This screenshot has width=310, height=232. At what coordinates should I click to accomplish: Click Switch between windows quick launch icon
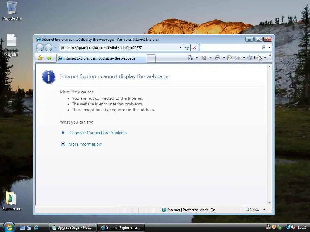[x=29, y=228]
